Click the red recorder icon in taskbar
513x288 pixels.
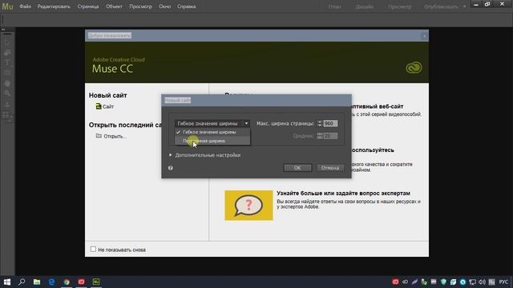pos(81,282)
